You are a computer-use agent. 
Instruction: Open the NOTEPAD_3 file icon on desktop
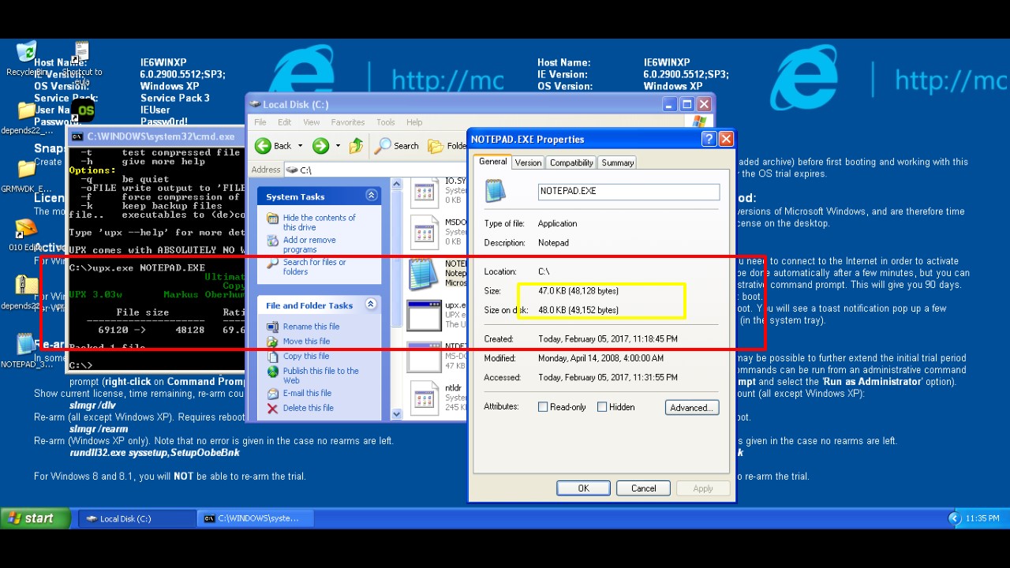26,345
